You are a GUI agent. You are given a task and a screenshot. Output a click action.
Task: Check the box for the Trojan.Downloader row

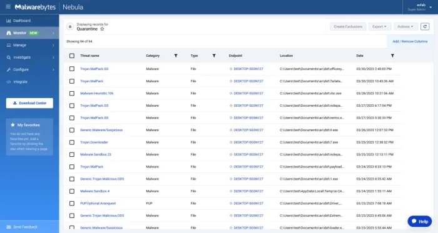72,142
